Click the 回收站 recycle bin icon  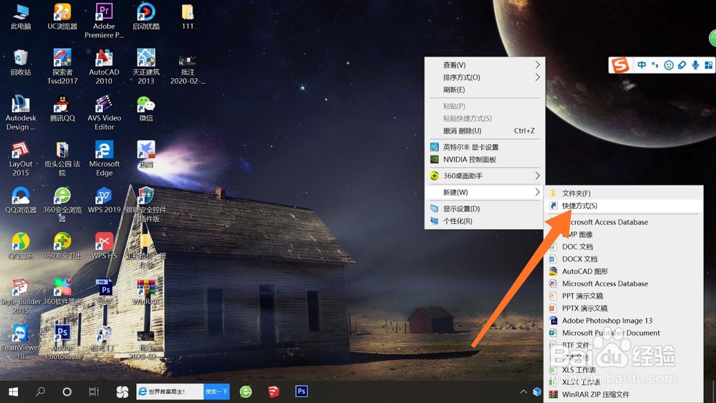pyautogui.click(x=21, y=62)
